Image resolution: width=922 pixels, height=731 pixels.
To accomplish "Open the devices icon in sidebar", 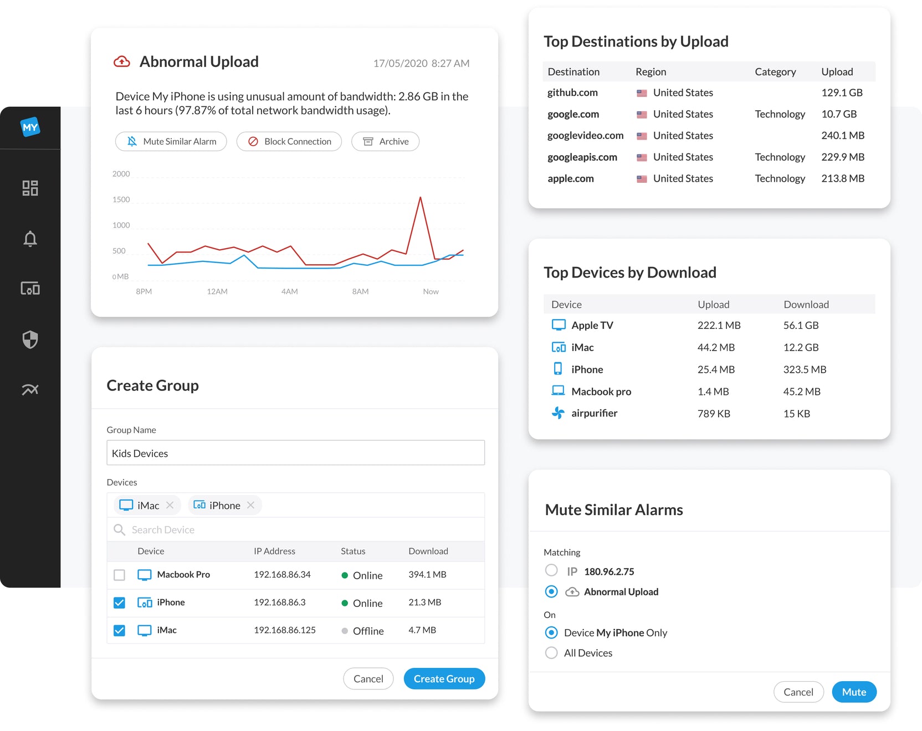I will tap(30, 289).
